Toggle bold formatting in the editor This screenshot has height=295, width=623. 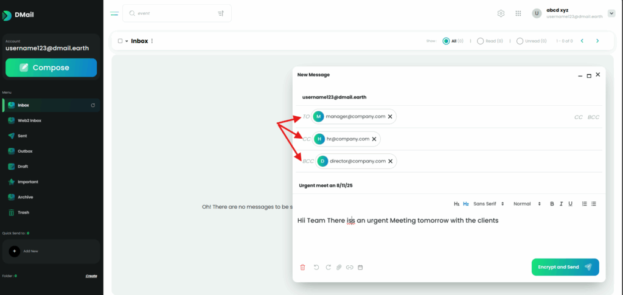[x=552, y=204]
